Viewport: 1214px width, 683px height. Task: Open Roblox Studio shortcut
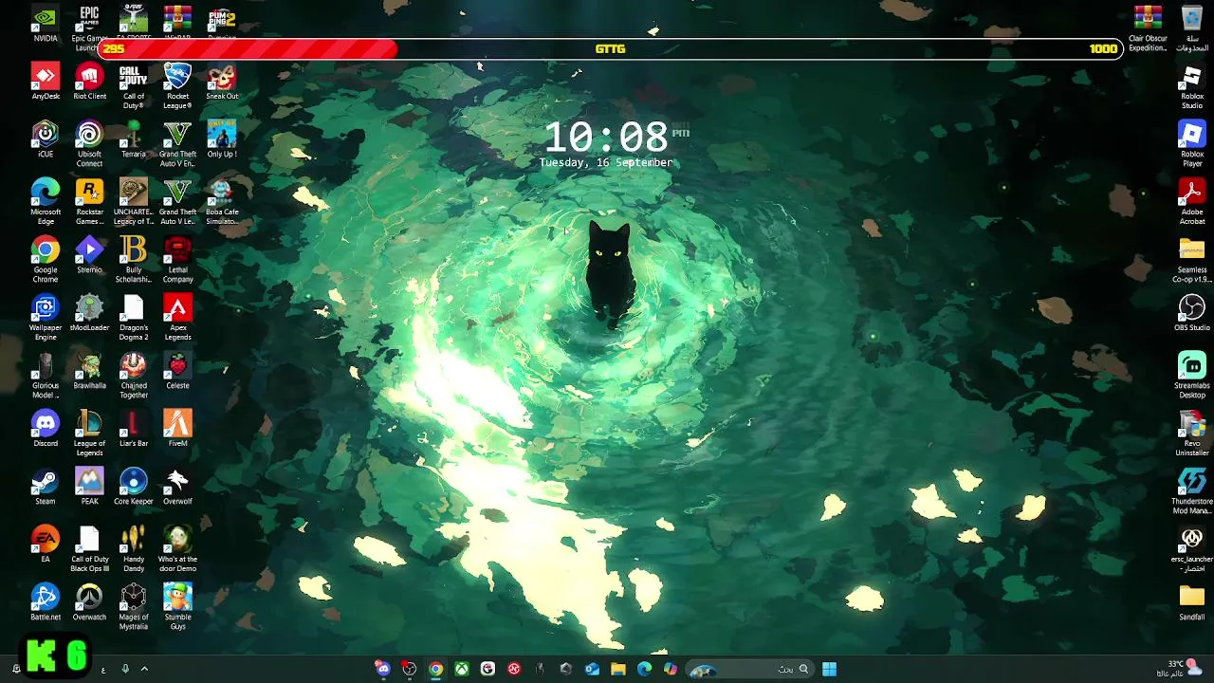pos(1192,85)
